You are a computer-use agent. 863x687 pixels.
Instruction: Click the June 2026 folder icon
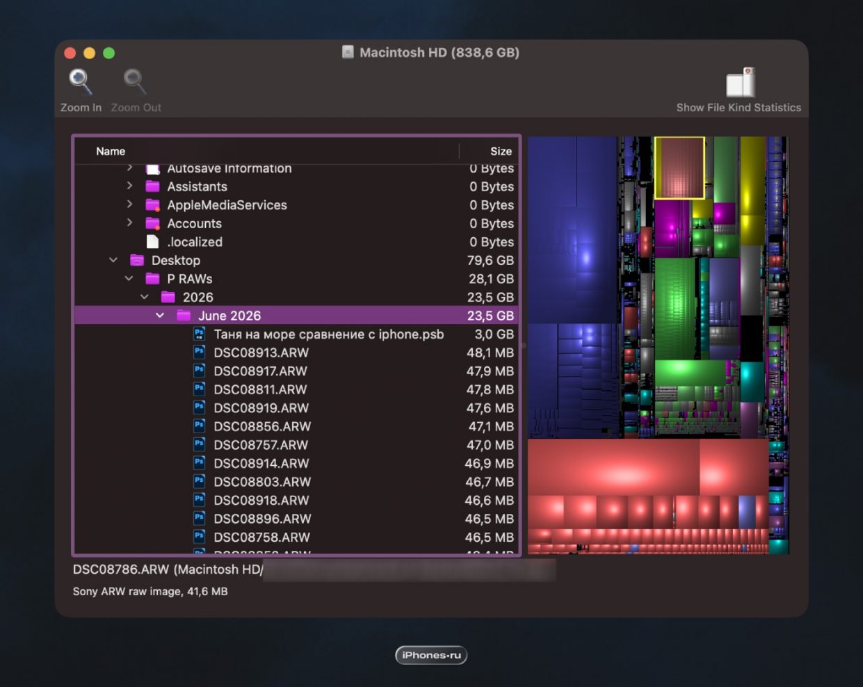click(184, 316)
